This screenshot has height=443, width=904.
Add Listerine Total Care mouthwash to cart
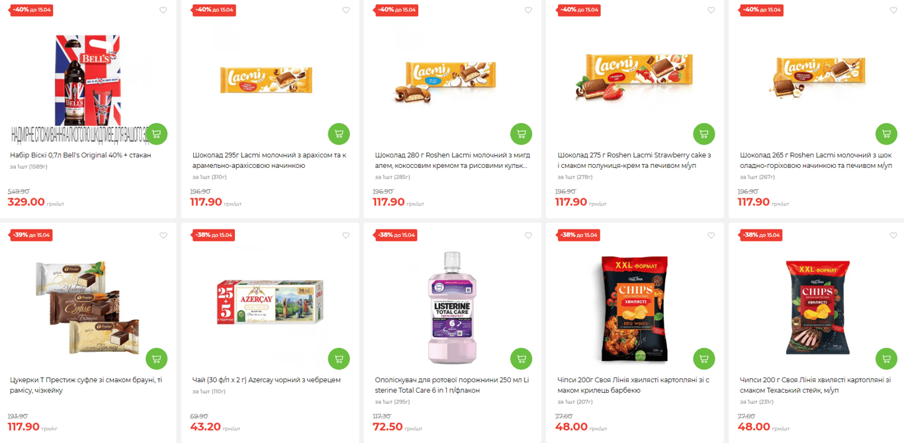pos(521,358)
